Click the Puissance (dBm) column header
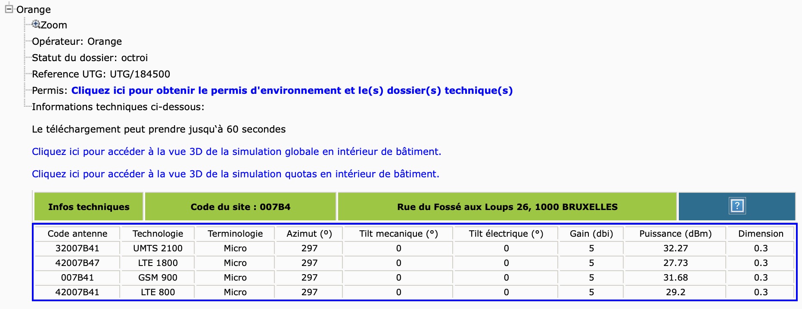Screen dimensions: 802x309 point(675,234)
